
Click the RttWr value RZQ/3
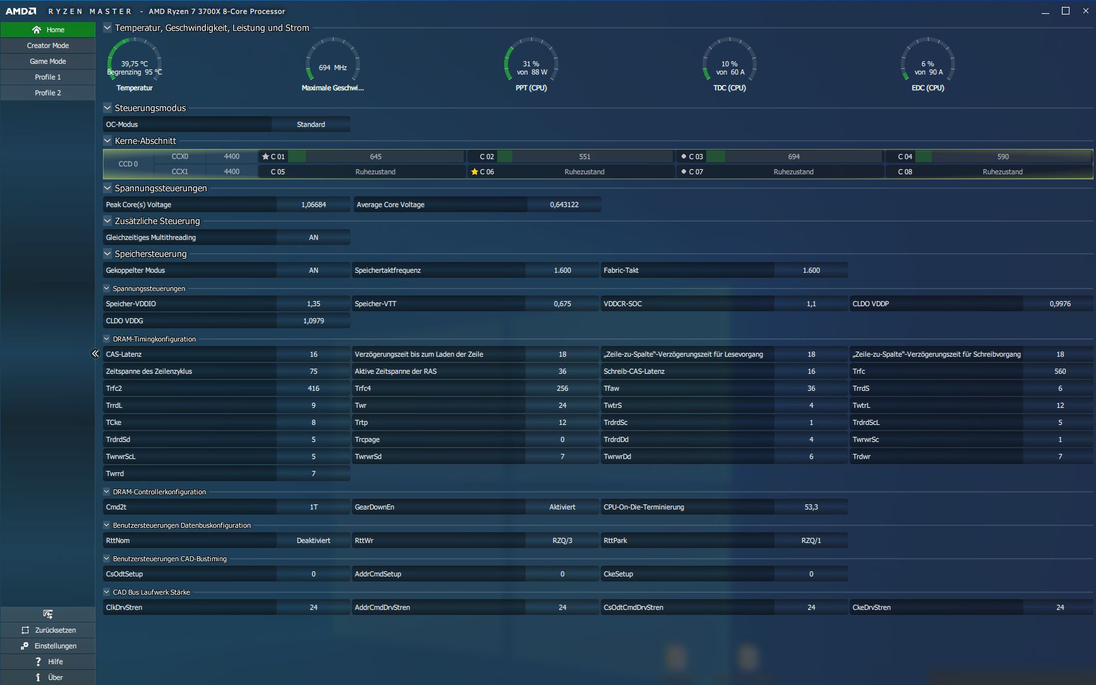coord(562,540)
